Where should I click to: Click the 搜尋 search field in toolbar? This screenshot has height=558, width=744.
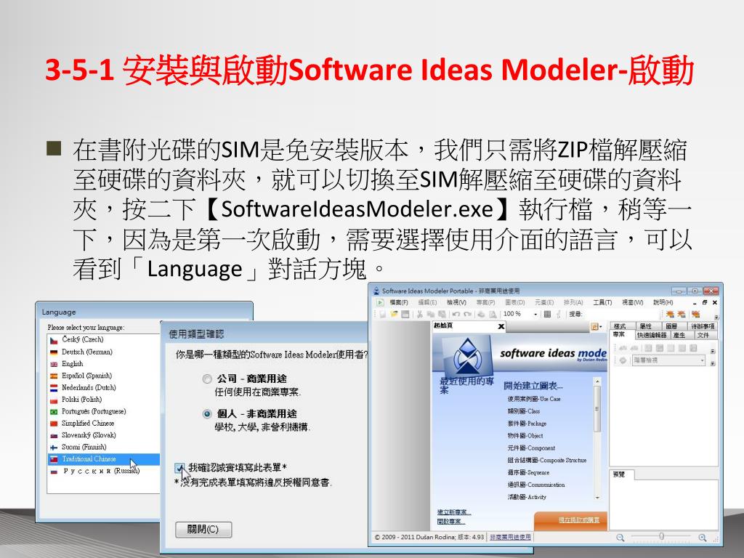[620, 314]
